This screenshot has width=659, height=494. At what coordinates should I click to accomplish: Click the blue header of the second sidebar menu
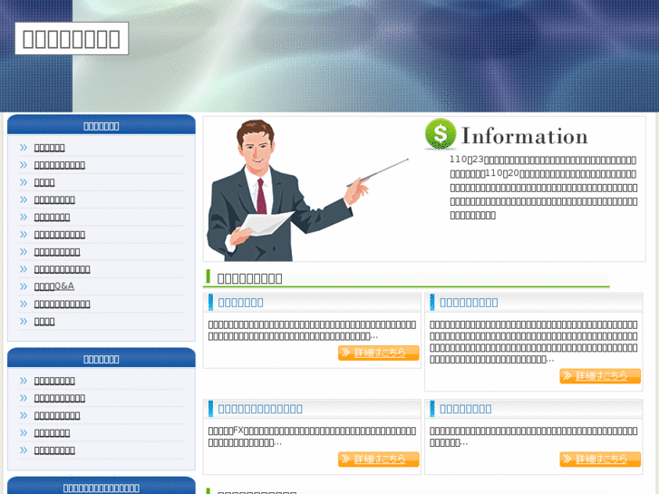click(x=102, y=358)
